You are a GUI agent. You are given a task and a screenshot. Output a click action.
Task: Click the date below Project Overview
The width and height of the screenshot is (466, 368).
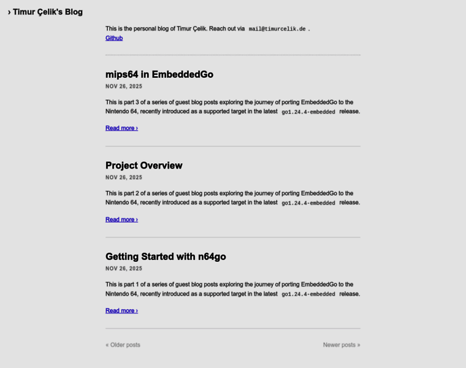124,177
